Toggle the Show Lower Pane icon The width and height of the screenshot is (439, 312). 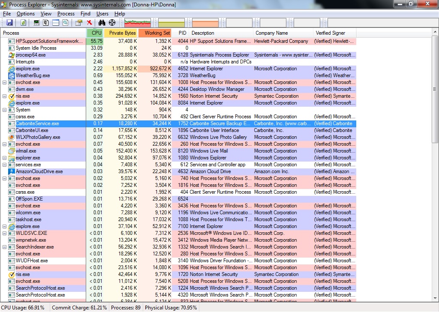pyautogui.click(x=56, y=23)
